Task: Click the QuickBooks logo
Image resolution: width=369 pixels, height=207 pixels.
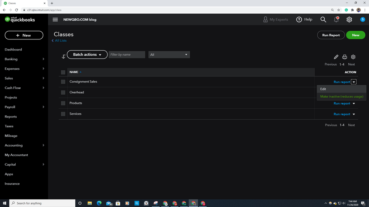Action: pyautogui.click(x=20, y=20)
